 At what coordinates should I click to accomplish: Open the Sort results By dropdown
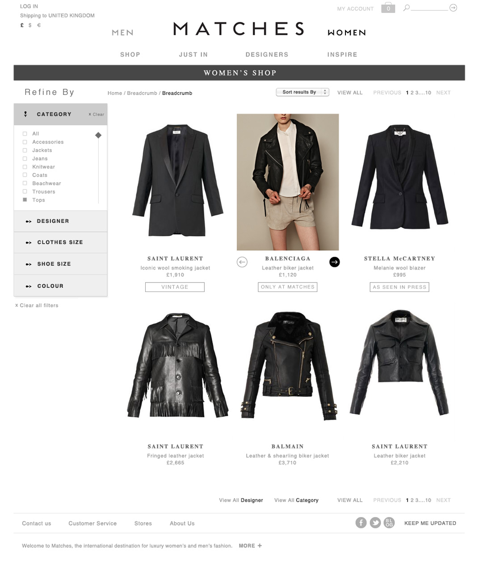(303, 92)
